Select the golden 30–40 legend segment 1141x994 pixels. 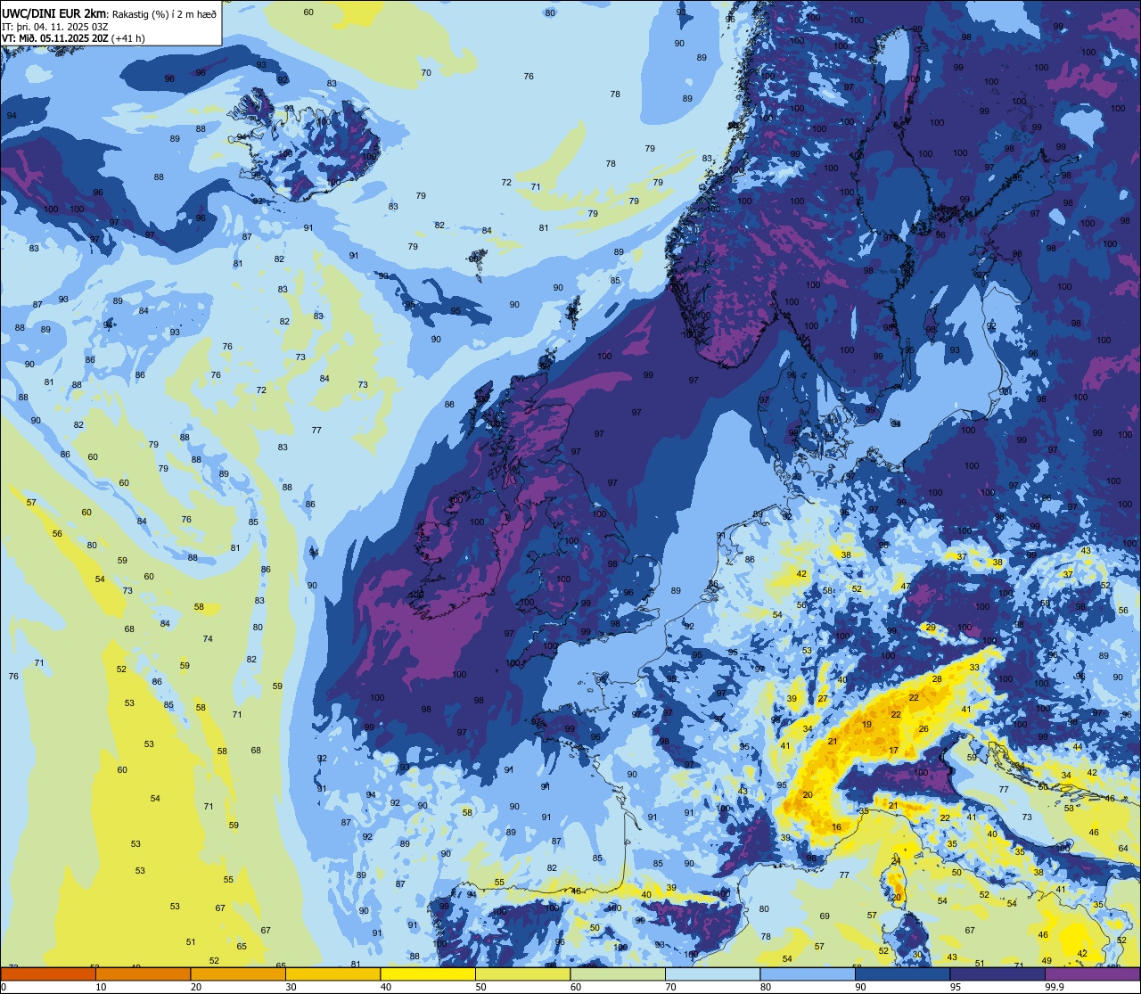point(332,974)
